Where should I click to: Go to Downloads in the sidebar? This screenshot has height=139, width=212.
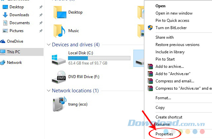19,15
